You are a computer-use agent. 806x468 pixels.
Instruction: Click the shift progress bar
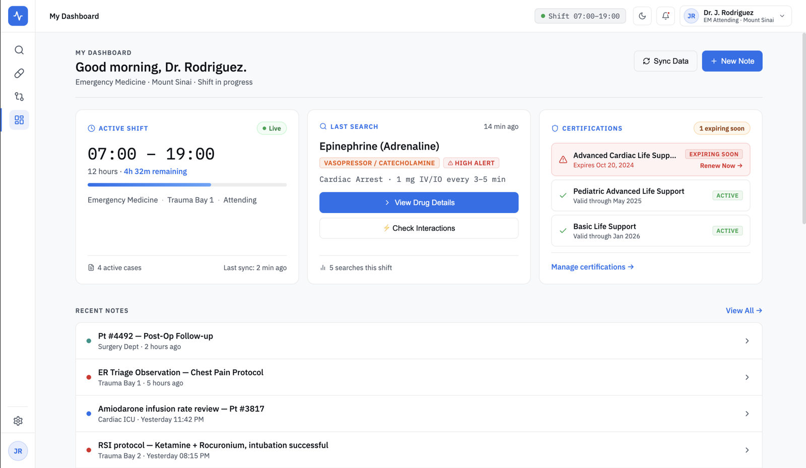pyautogui.click(x=187, y=185)
